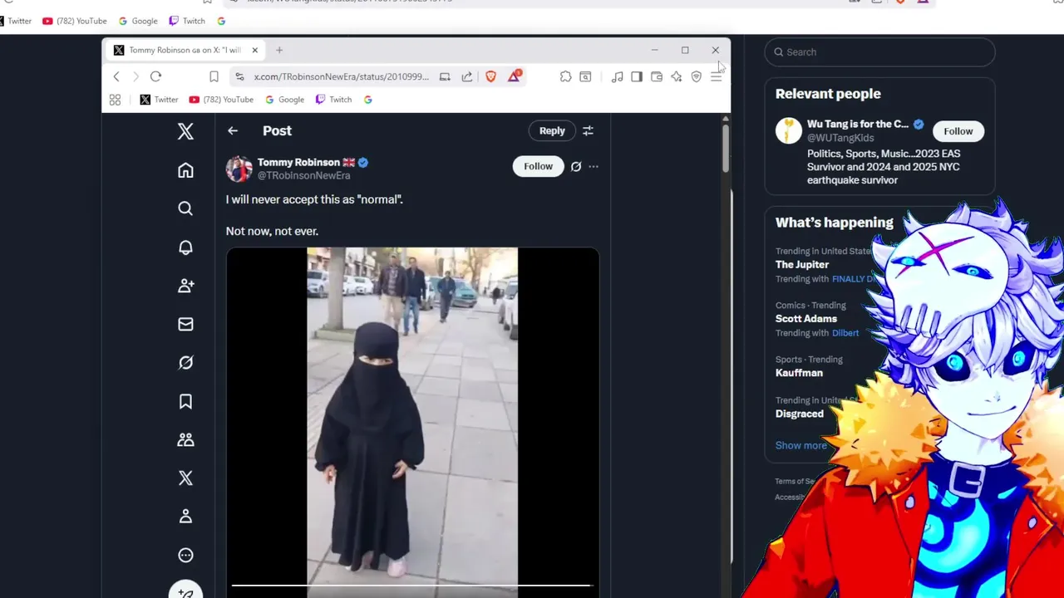The image size is (1064, 598).
Task: Open the post's three-dot more menu
Action: coord(594,166)
